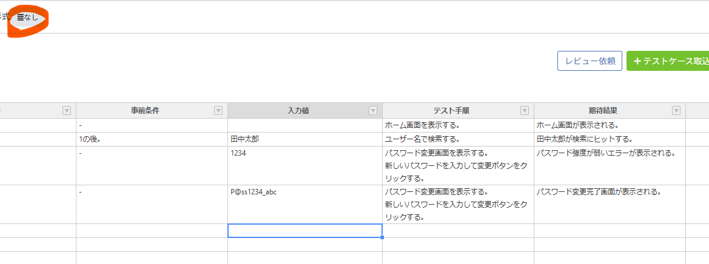Select cell ユーザー名で検索する。
Viewport: 709px width, 264px height.
[x=458, y=139]
